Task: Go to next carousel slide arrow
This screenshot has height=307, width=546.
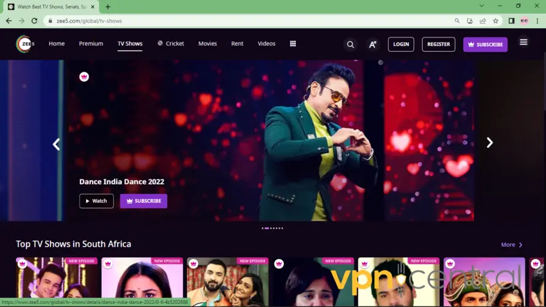Action: (x=489, y=142)
